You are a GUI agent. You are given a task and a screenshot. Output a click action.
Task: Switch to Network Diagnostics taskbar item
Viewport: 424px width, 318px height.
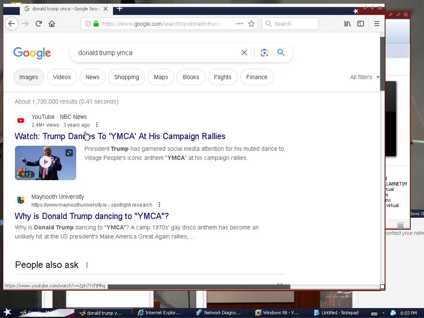[x=219, y=313]
